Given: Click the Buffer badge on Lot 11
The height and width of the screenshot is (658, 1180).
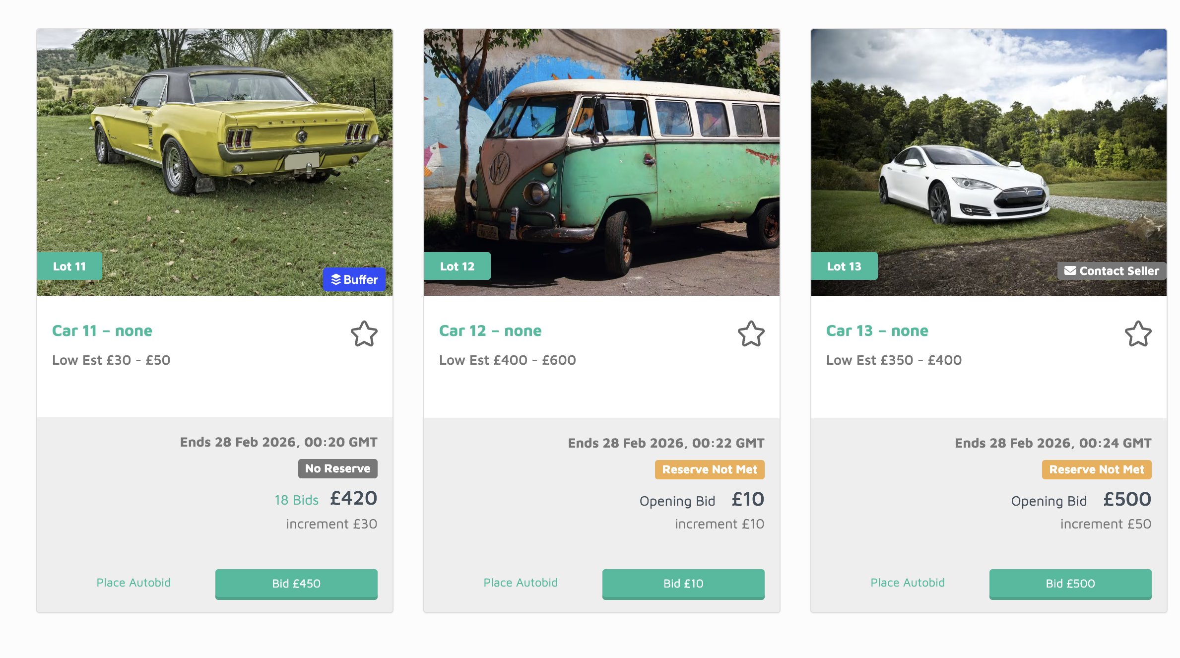Looking at the screenshot, I should click(x=354, y=279).
